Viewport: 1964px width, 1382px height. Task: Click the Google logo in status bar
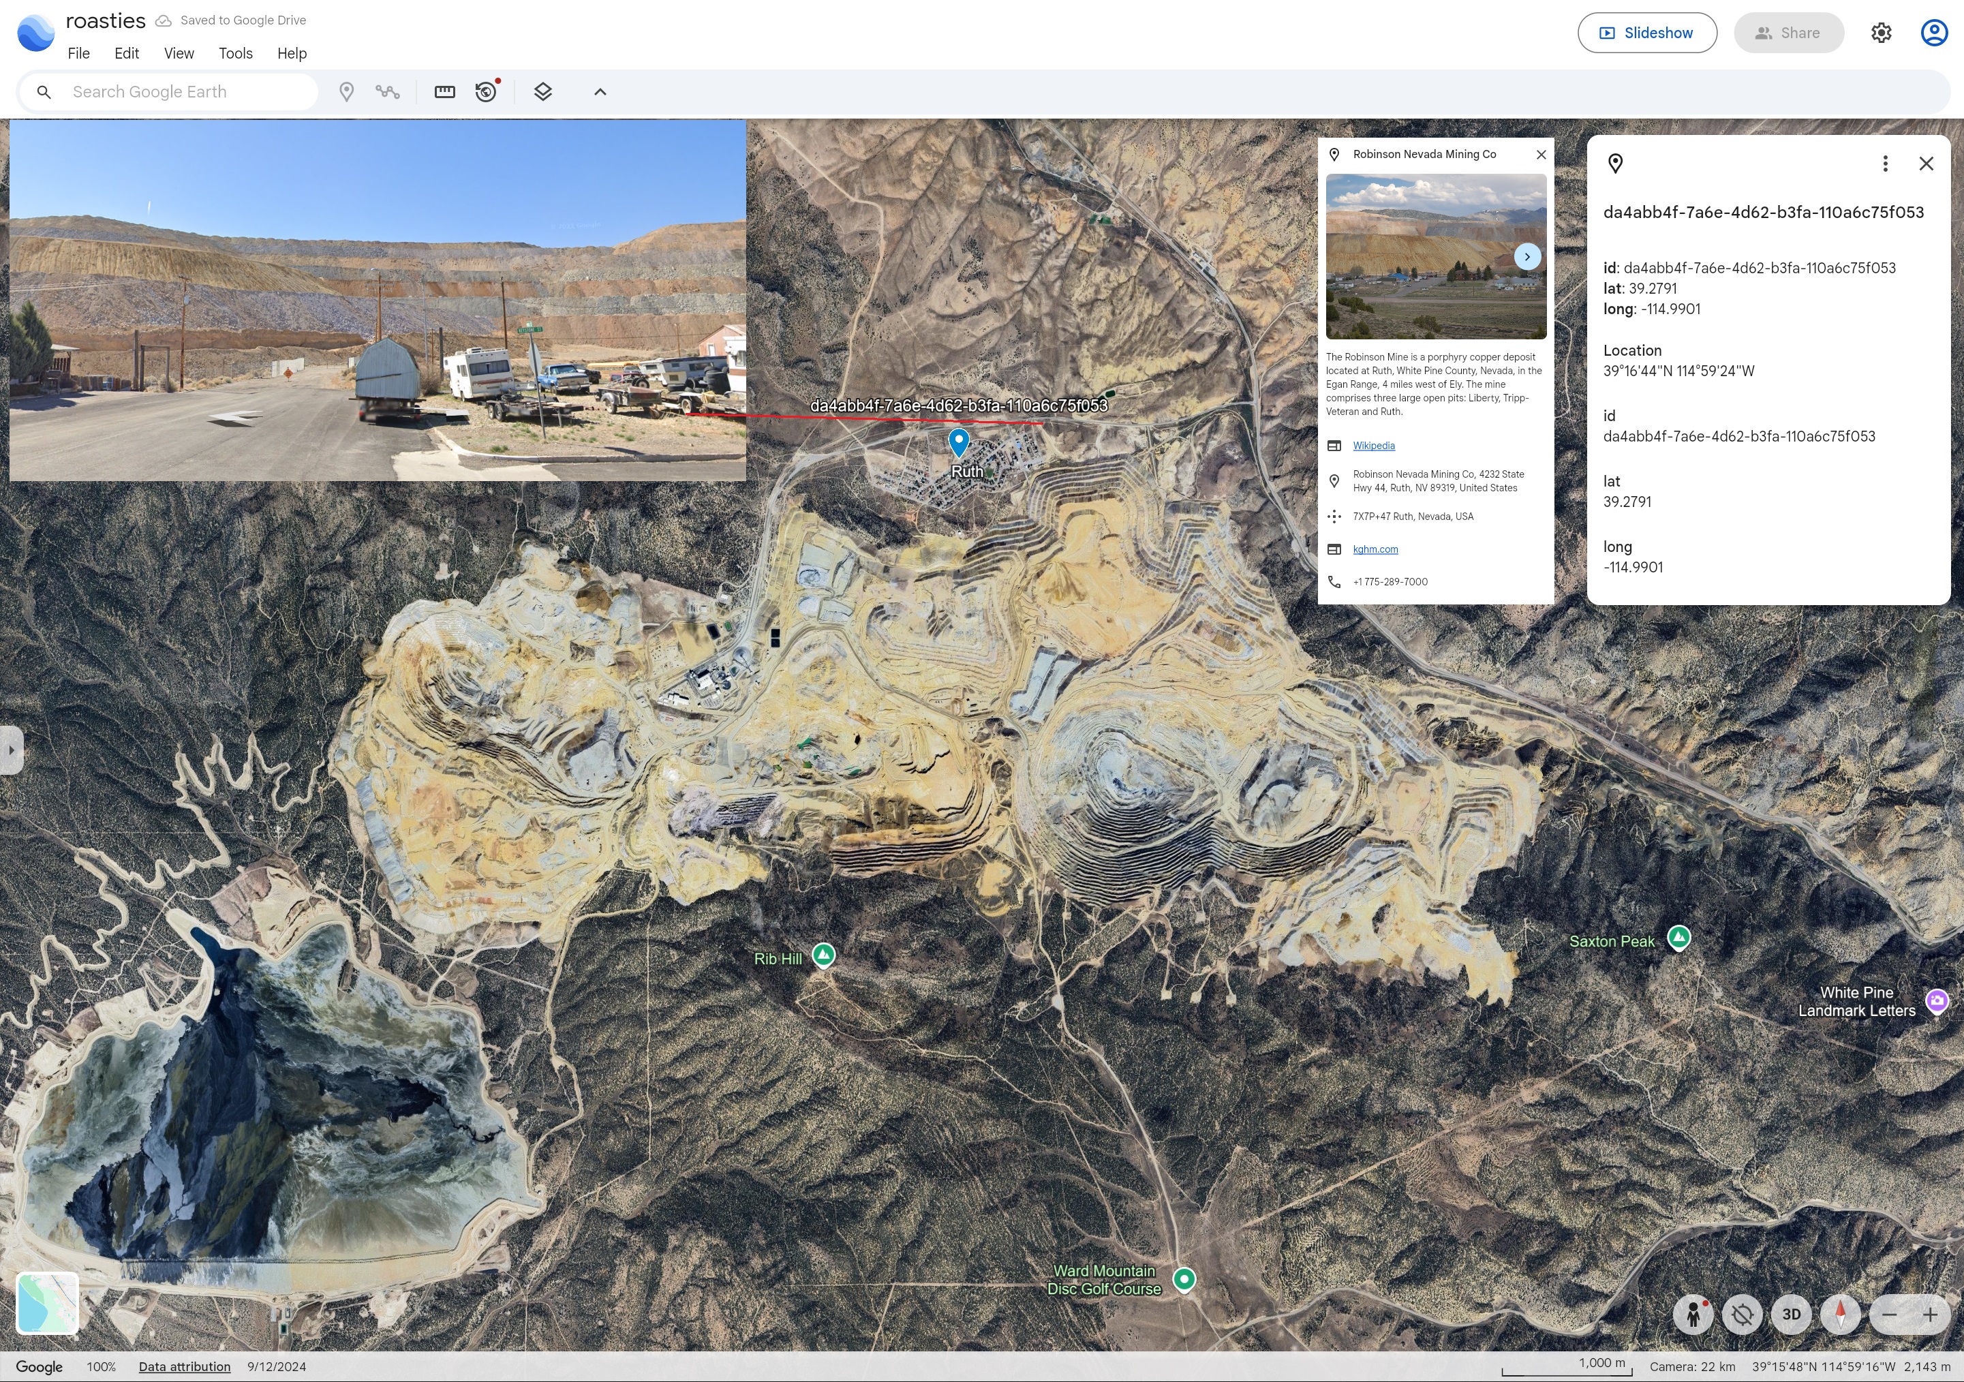coord(40,1366)
